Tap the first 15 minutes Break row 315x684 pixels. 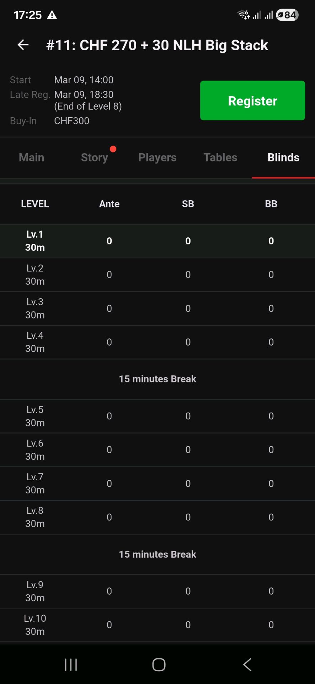157,379
